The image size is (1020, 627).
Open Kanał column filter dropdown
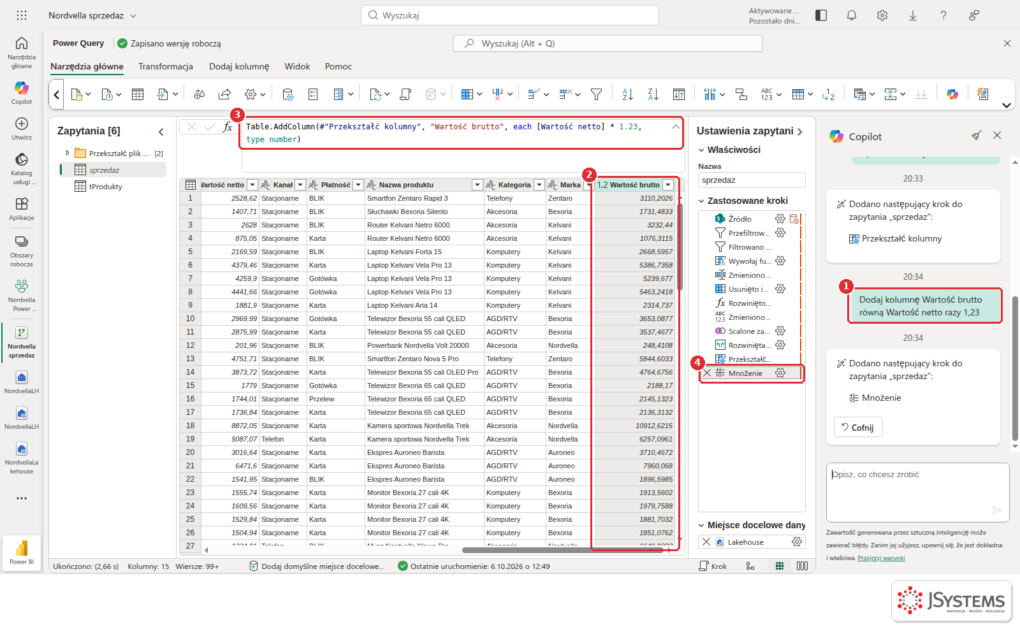point(300,185)
